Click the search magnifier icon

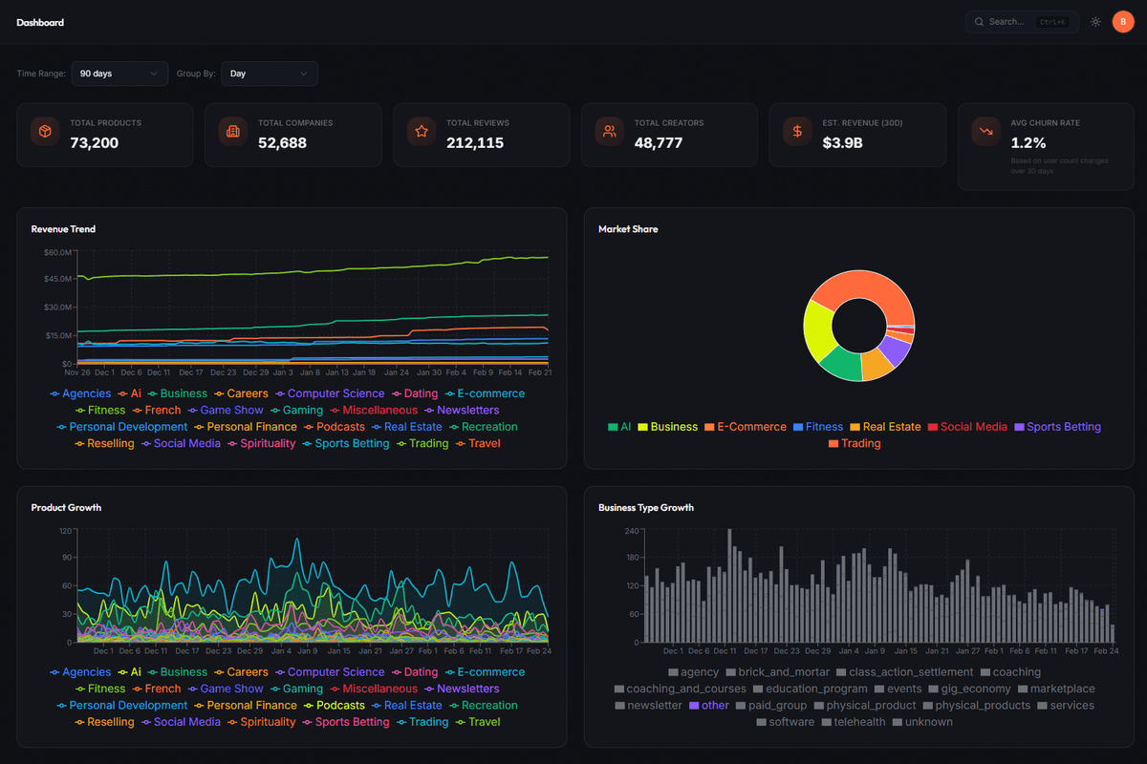click(979, 21)
